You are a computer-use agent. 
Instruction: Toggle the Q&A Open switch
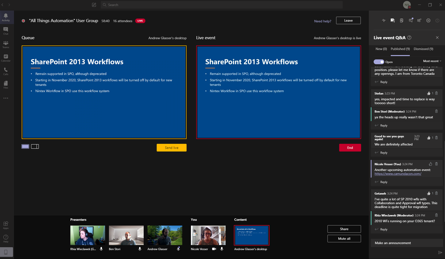pyautogui.click(x=379, y=62)
